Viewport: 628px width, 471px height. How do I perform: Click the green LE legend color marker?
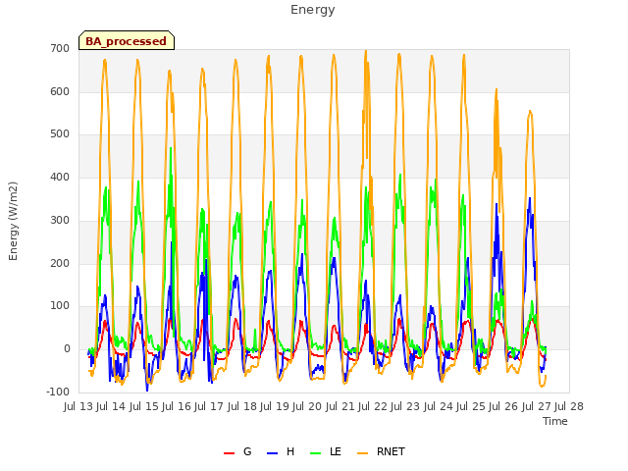[316, 453]
